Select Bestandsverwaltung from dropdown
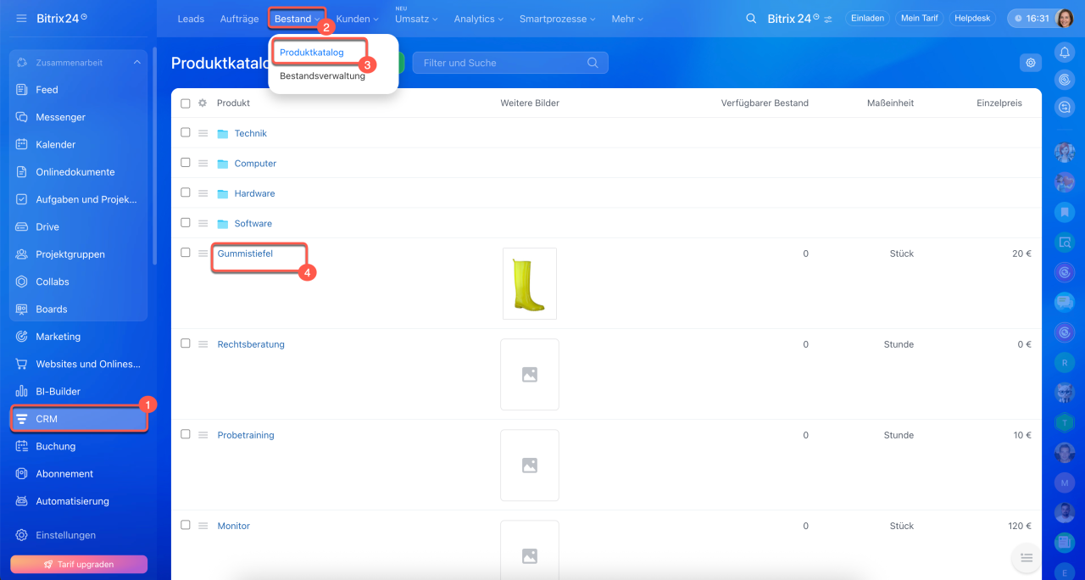1085x580 pixels. tap(322, 75)
